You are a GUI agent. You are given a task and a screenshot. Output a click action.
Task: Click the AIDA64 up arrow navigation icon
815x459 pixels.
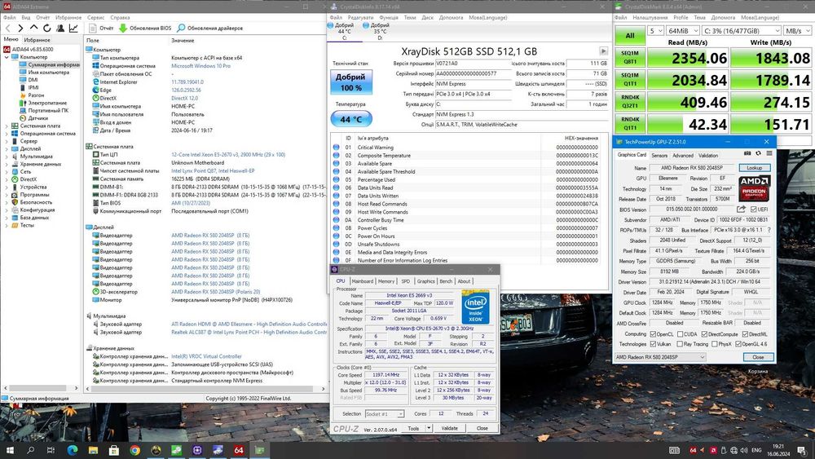tap(33, 28)
